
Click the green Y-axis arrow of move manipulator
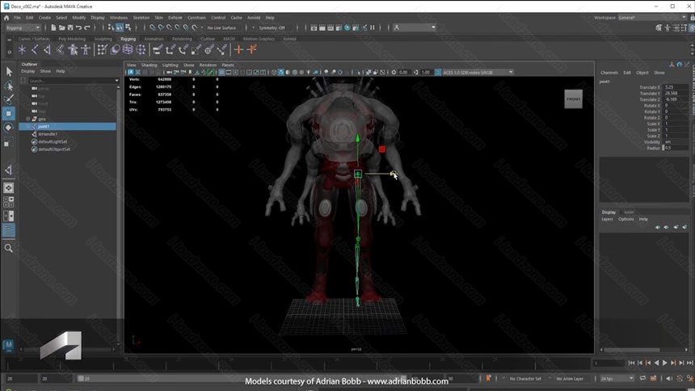[358, 139]
